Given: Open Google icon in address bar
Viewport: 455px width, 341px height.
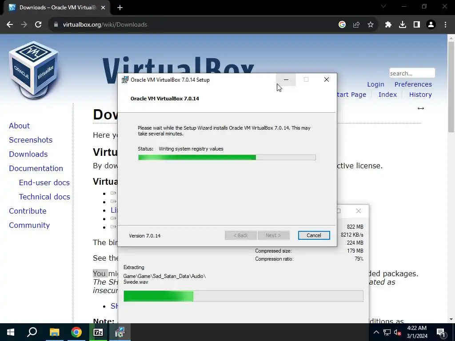Looking at the screenshot, I should coord(342,25).
